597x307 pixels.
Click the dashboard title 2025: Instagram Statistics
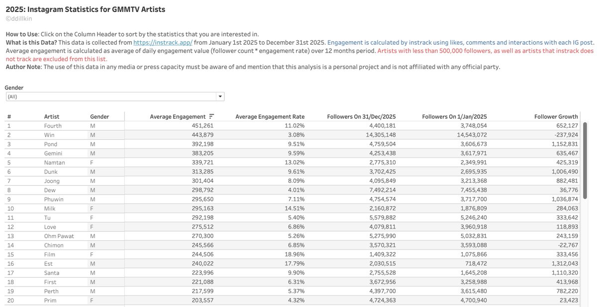[x=86, y=9]
